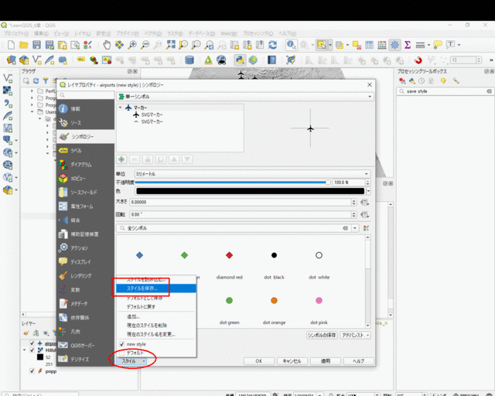495x396 pixels.
Task: Click the map tips speech bubble icon
Action: 438,45
